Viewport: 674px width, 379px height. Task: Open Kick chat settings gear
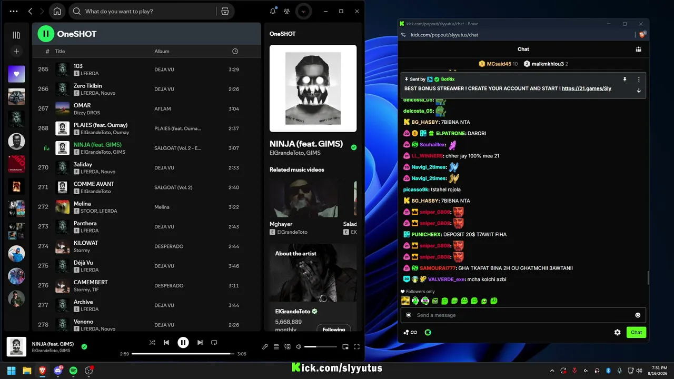pos(618,333)
